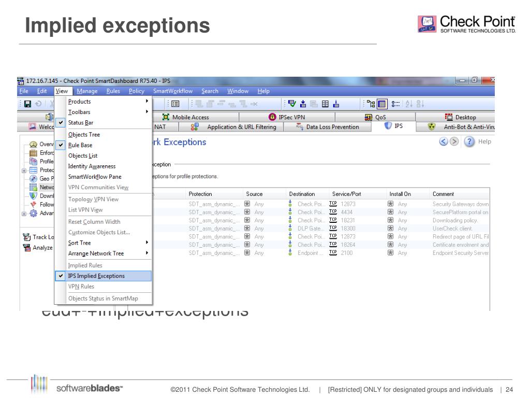Enable SmartWorkflow Pane in View menu
Screen dimensions: 530x398
[103, 177]
